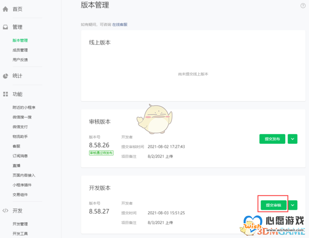Click the features grid icon
This screenshot has height=238, width=309.
click(x=5, y=94)
